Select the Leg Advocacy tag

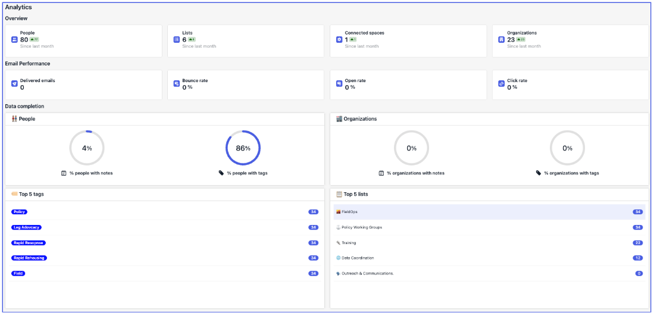(x=27, y=227)
